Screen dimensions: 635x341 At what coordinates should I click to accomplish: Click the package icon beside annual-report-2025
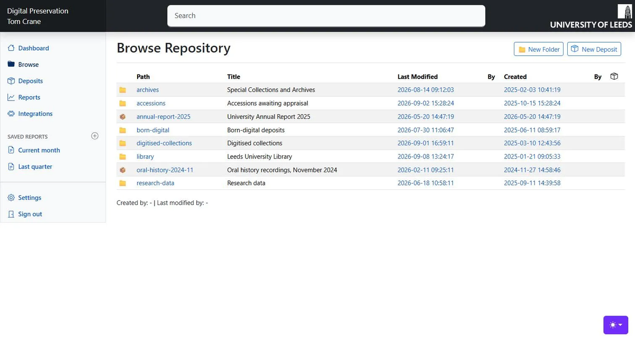(123, 116)
